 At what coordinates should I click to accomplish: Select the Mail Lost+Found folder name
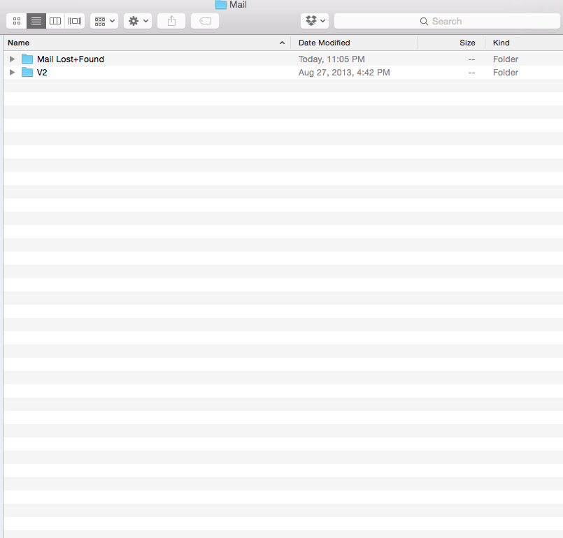71,59
